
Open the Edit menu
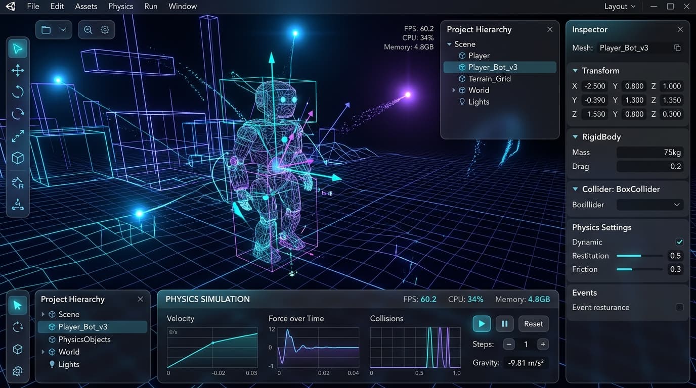click(x=57, y=7)
